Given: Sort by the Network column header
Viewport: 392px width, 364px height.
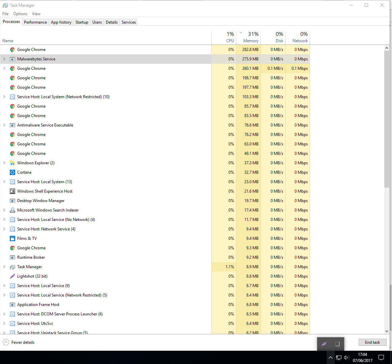Looking at the screenshot, I should pos(298,37).
